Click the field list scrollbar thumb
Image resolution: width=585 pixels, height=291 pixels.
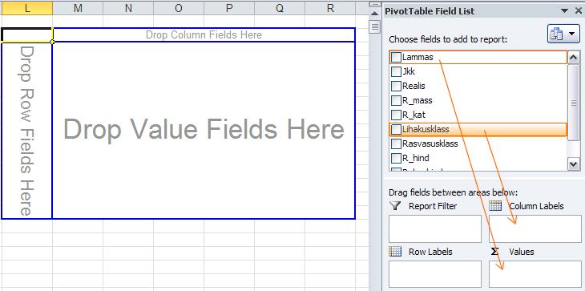(574, 103)
